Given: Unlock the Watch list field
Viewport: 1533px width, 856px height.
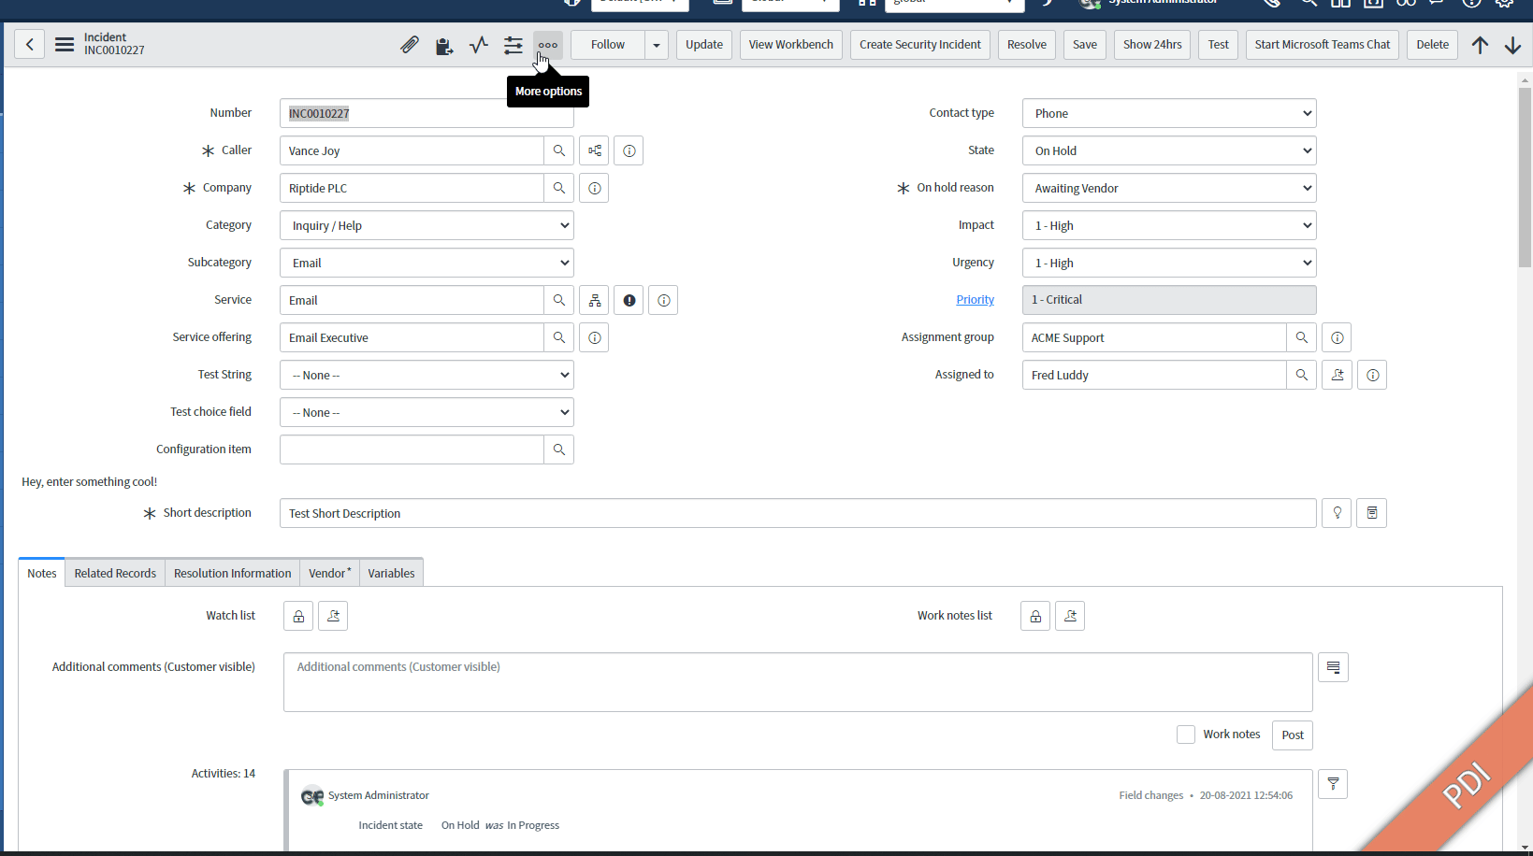Looking at the screenshot, I should (x=297, y=616).
